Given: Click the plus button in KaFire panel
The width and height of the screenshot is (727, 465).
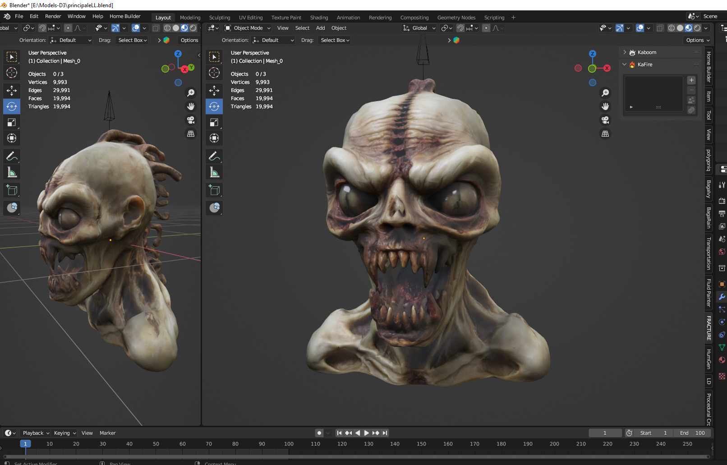Looking at the screenshot, I should tap(691, 80).
